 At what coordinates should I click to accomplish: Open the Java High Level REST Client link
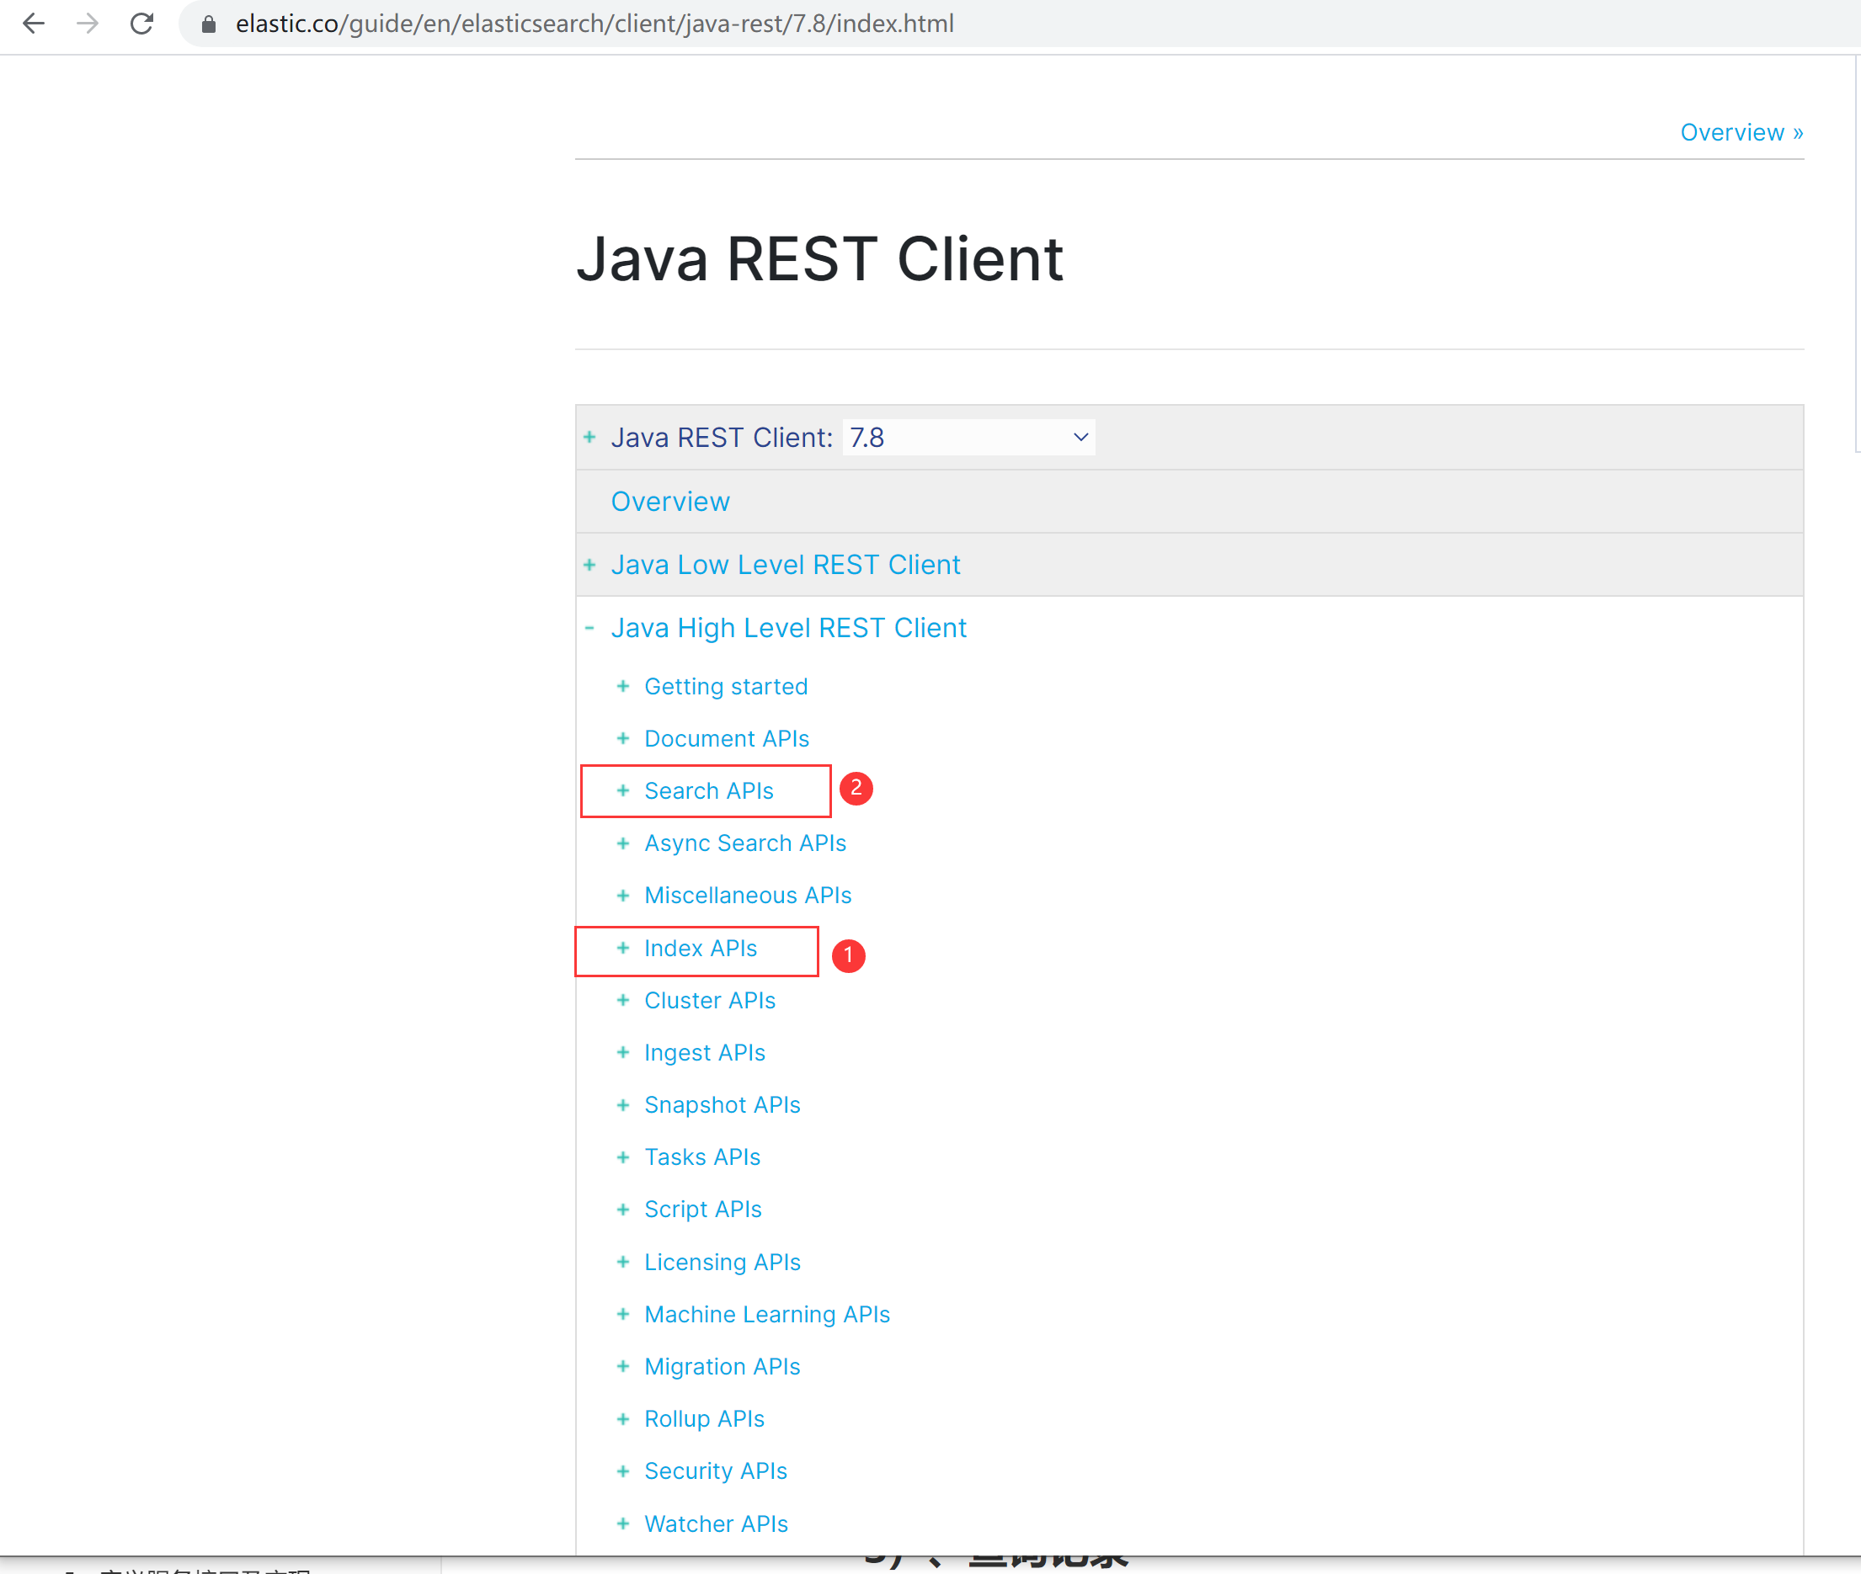pos(788,628)
